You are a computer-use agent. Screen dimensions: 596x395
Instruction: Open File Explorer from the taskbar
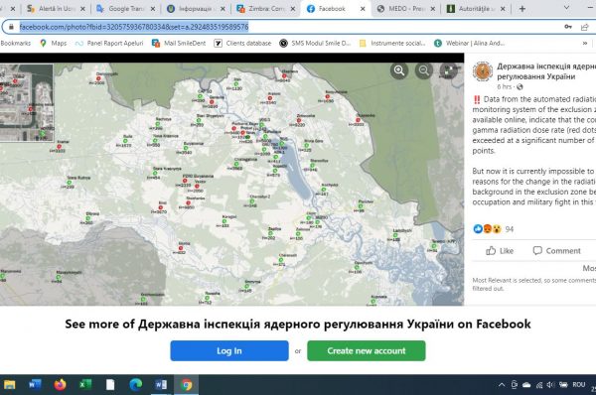coord(10,385)
